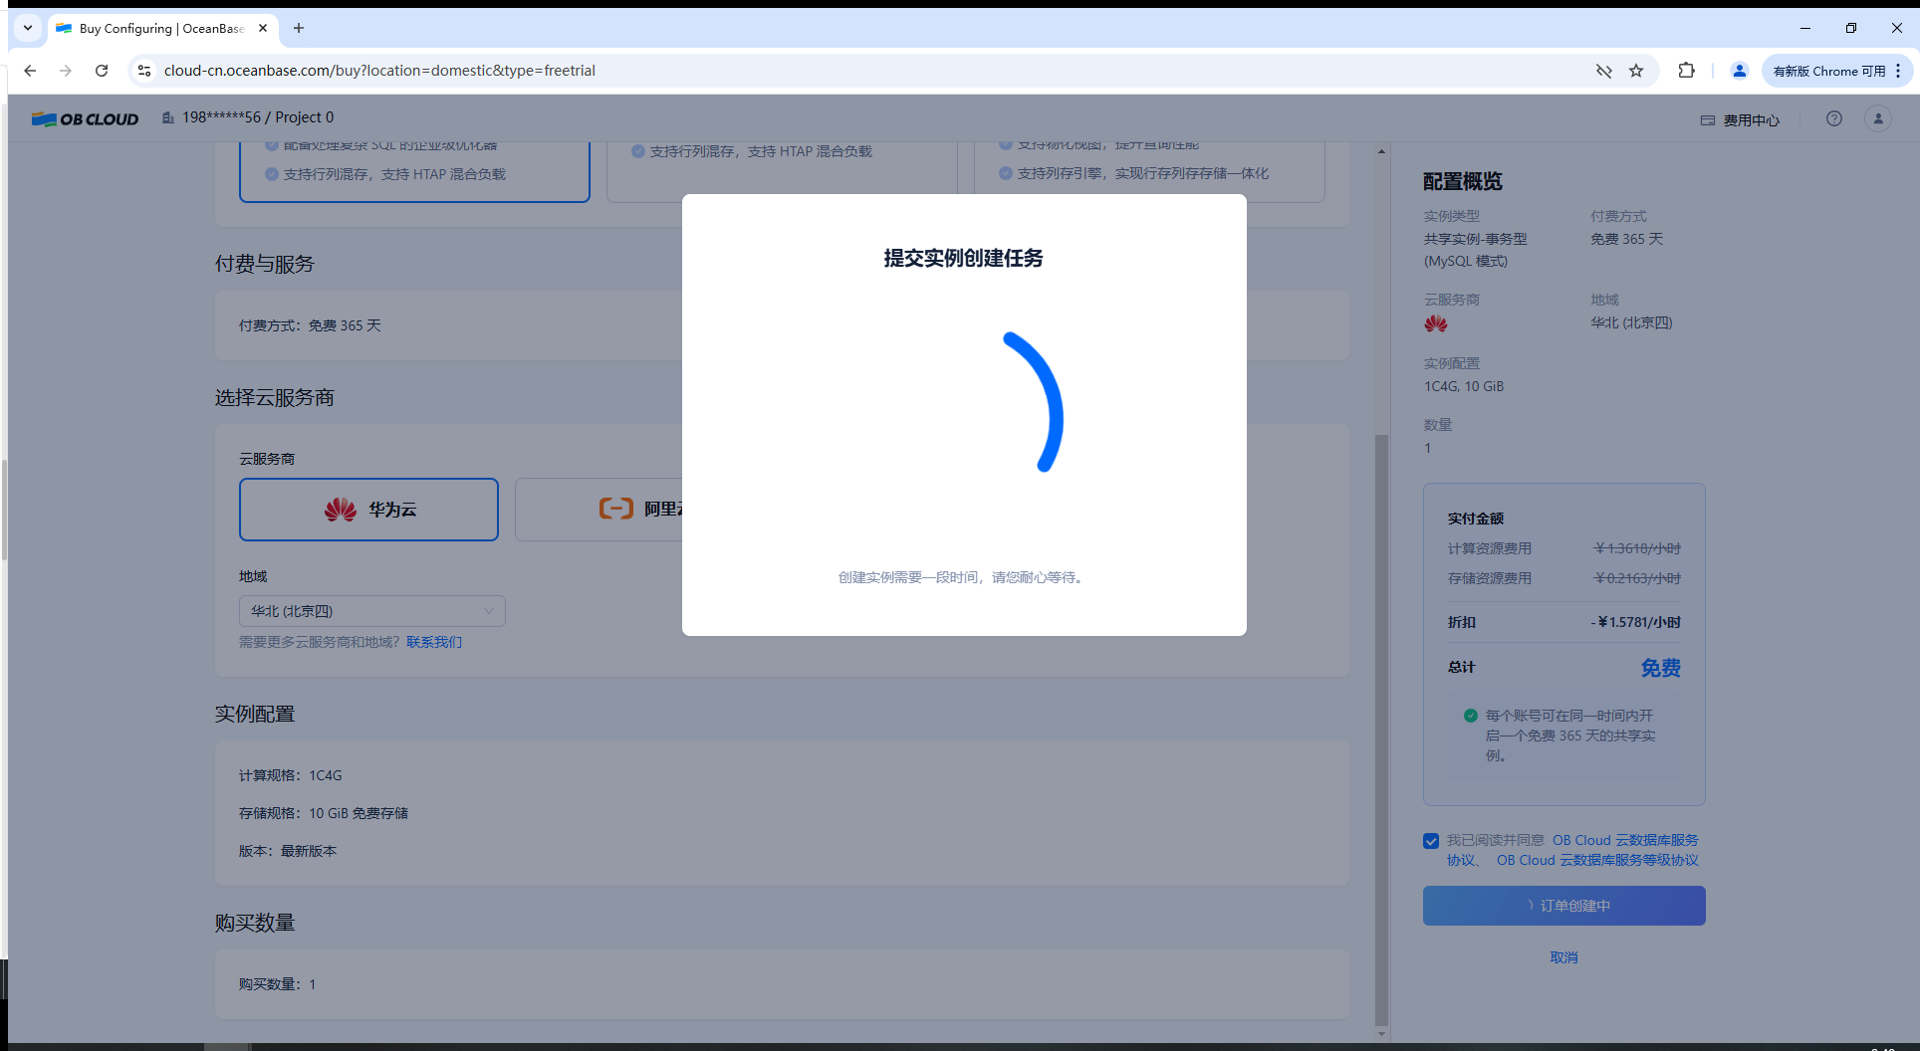Click the 198******56 / Project 0 breadcrumb
The width and height of the screenshot is (1920, 1051).
[x=258, y=117]
